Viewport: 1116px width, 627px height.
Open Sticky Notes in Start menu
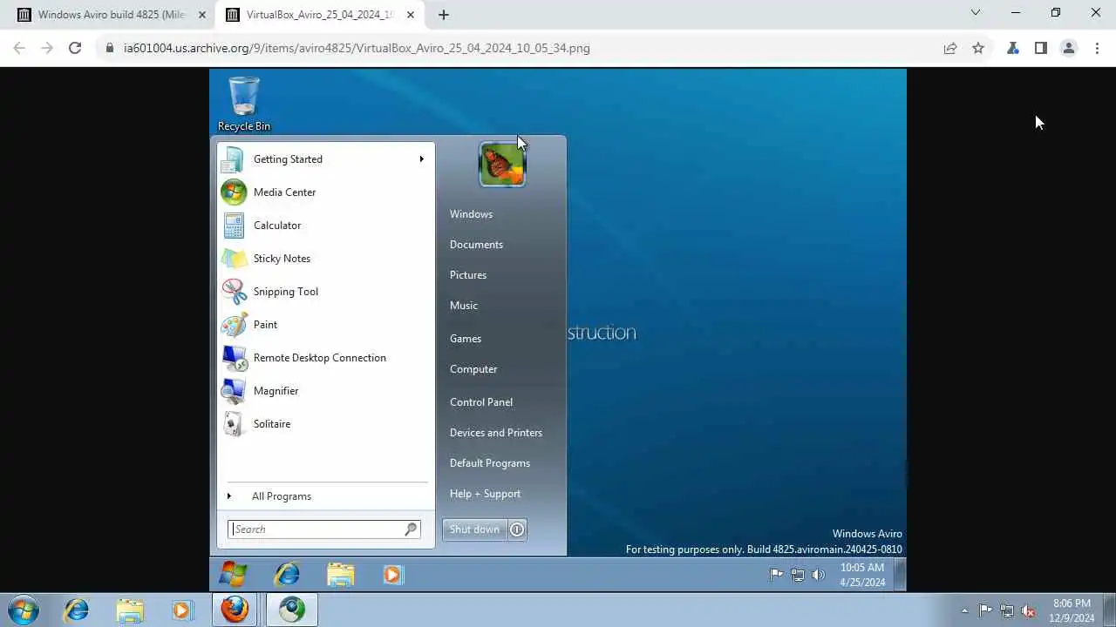click(282, 259)
